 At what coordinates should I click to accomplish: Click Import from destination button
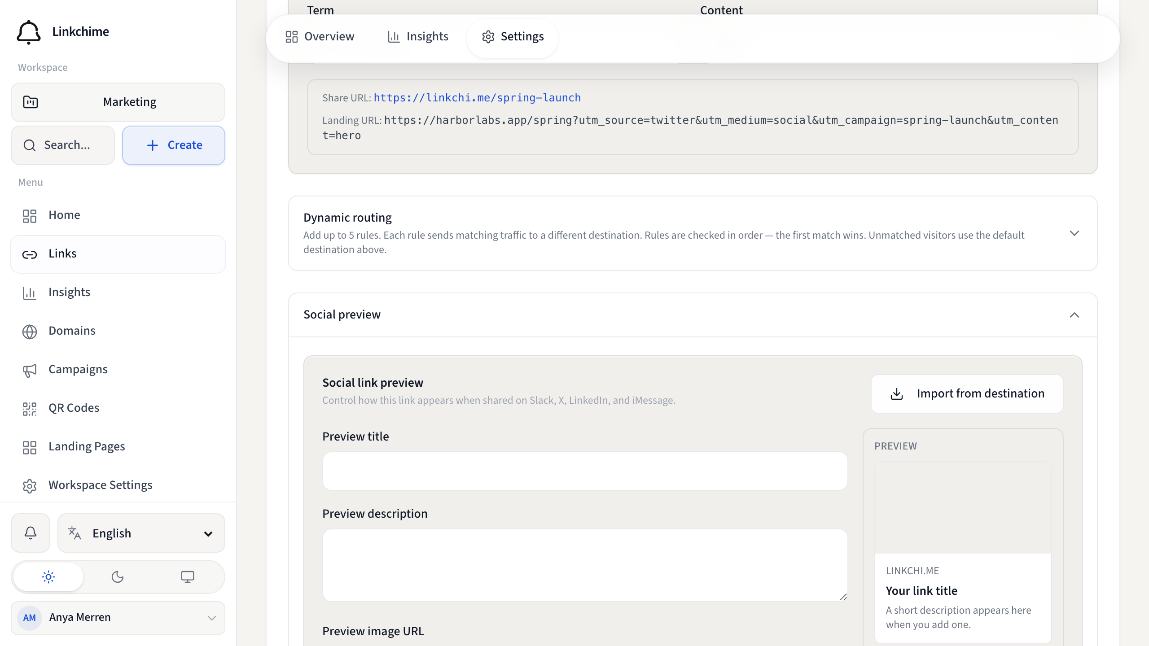(967, 394)
